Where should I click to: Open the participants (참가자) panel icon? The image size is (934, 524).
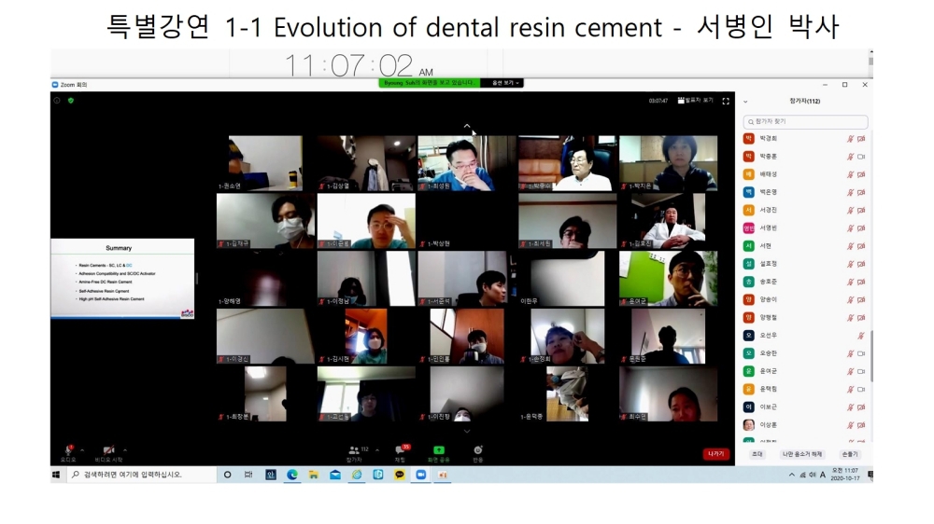tap(354, 449)
